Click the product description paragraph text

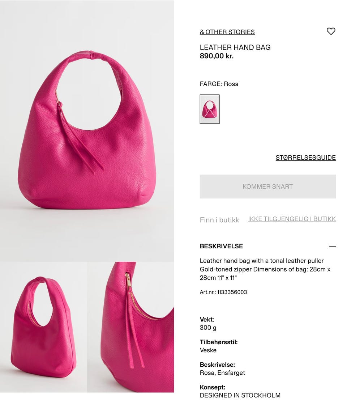(x=265, y=269)
